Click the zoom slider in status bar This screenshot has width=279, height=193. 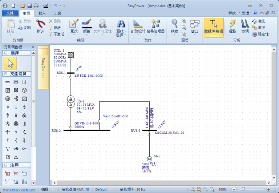tap(243, 189)
